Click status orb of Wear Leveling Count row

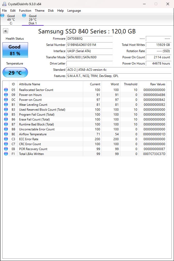[6, 104]
